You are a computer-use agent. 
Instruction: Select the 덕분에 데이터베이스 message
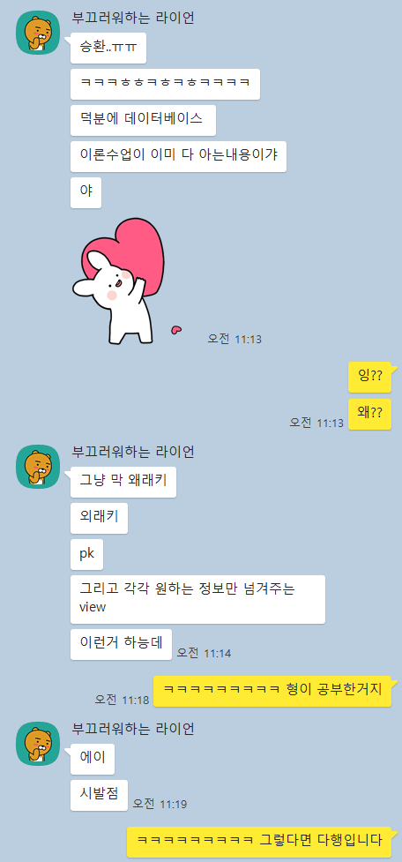[143, 120]
